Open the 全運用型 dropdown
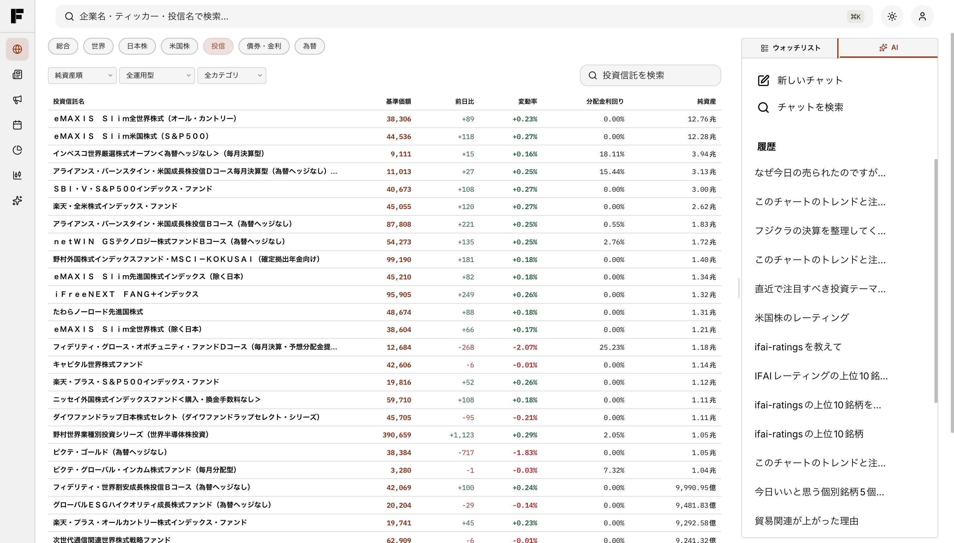Viewport: 954px width, 543px height. [157, 75]
